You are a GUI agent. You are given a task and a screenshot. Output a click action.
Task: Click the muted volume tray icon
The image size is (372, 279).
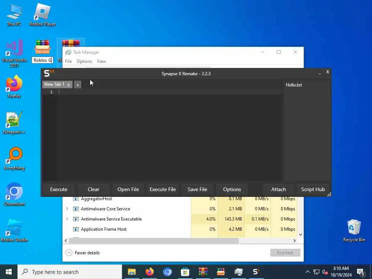point(325,272)
